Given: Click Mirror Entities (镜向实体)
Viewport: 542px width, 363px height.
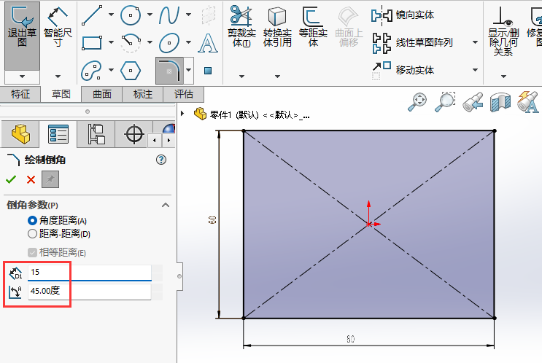Looking at the screenshot, I should [x=403, y=15].
